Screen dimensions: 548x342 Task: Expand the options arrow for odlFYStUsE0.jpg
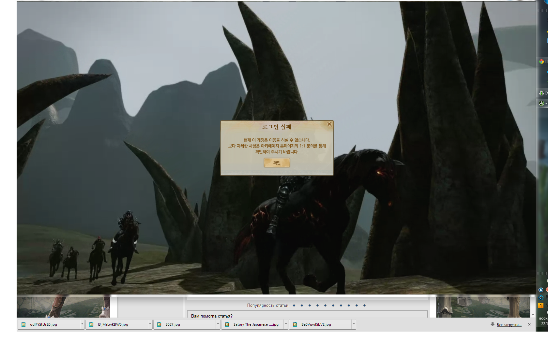[x=82, y=324]
